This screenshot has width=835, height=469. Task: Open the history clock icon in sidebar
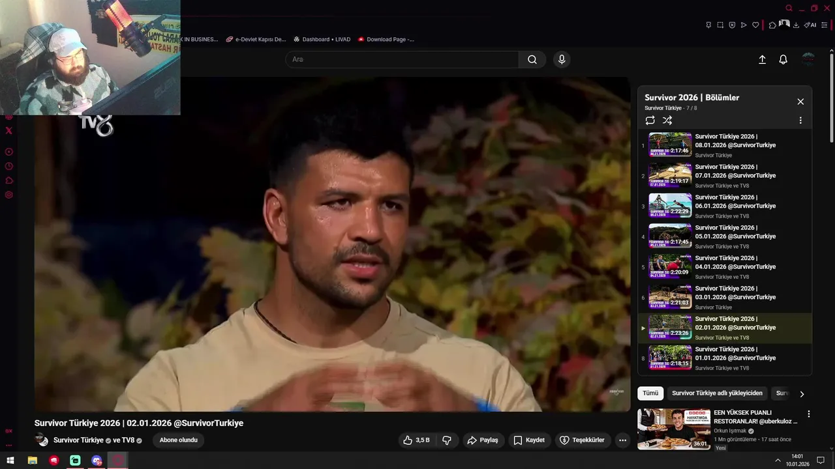tap(8, 166)
